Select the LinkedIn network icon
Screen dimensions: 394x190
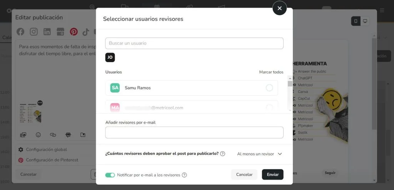[47, 32]
